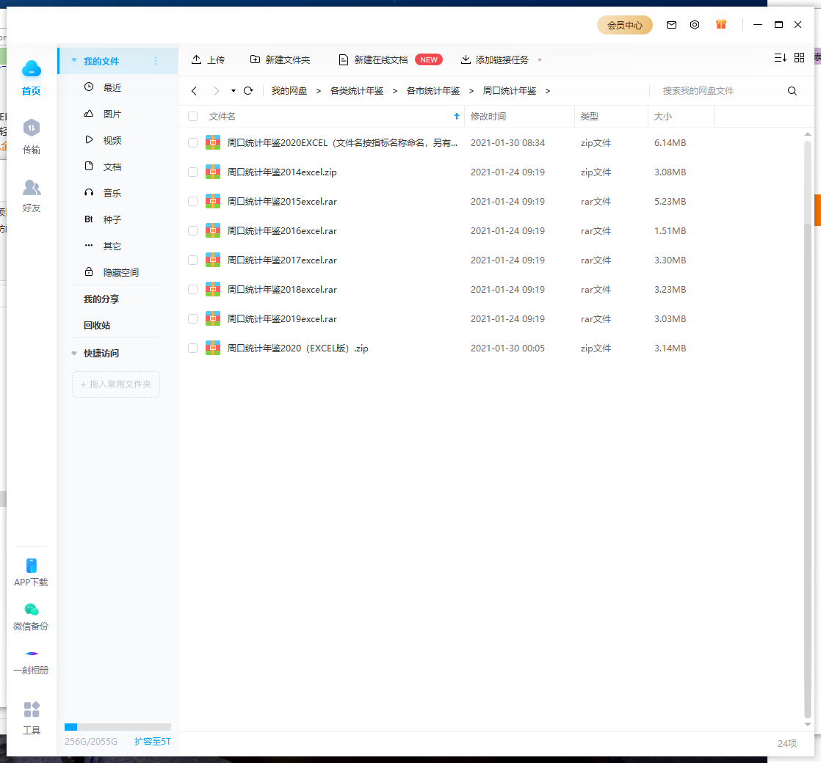Viewport: 821px width, 763px height.
Task: Check the box for 周口统计年鉴2014excel.zip
Action: pyautogui.click(x=192, y=172)
